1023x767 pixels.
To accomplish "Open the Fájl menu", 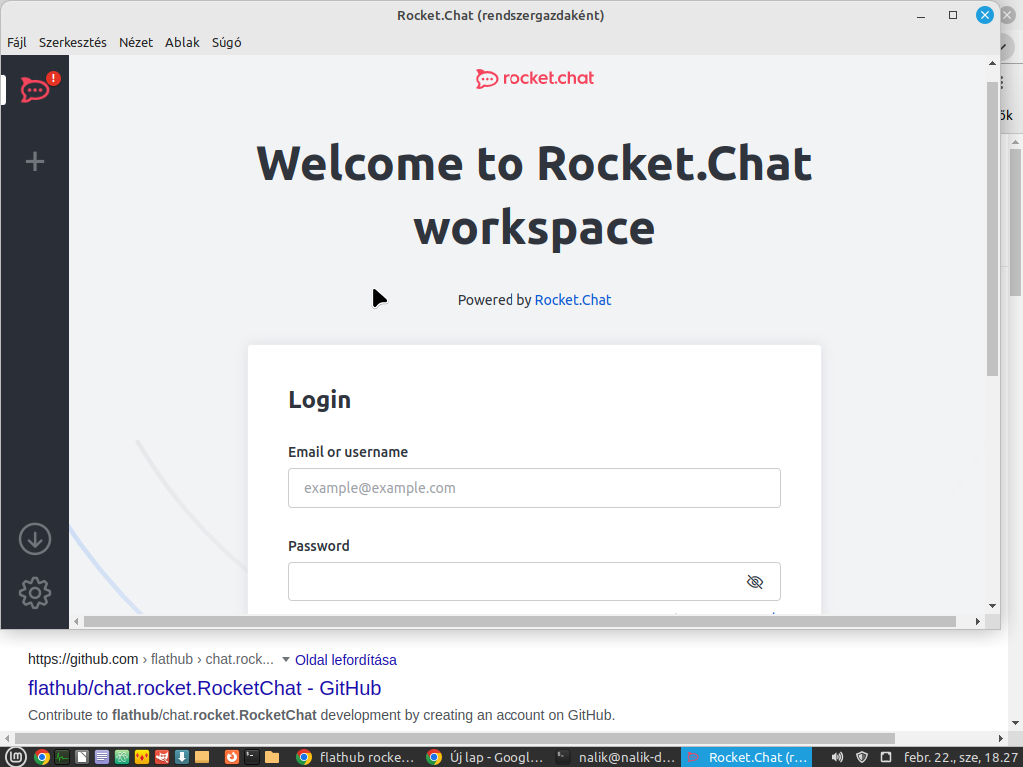I will pyautogui.click(x=17, y=42).
